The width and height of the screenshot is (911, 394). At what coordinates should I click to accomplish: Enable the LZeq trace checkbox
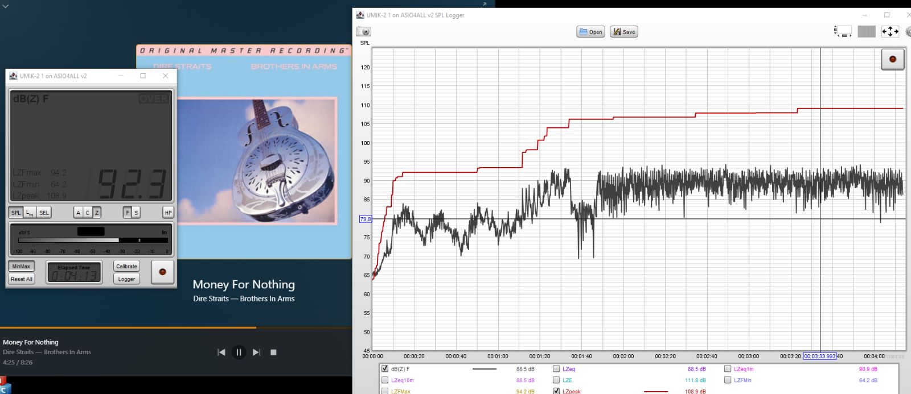556,369
